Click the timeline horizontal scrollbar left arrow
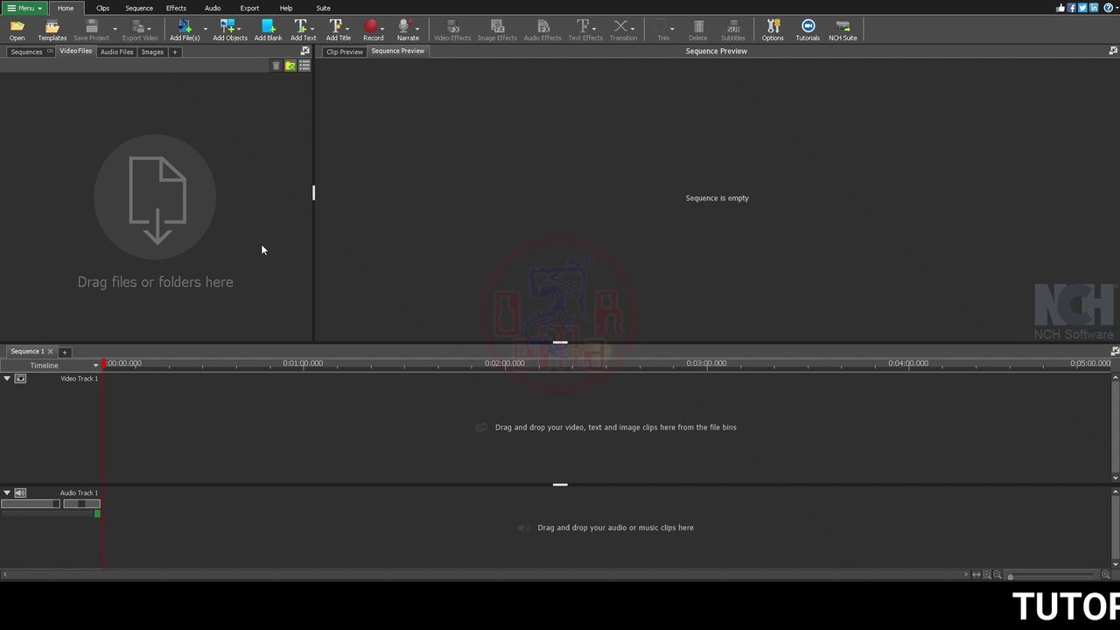 click(4, 575)
